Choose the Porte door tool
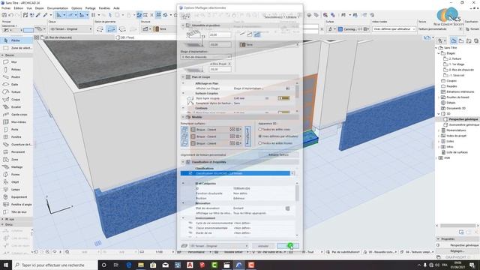The height and width of the screenshot is (270, 480). pyautogui.click(x=16, y=130)
